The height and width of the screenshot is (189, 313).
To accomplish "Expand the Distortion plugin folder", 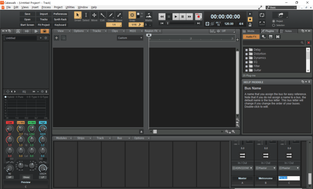I will (246, 54).
